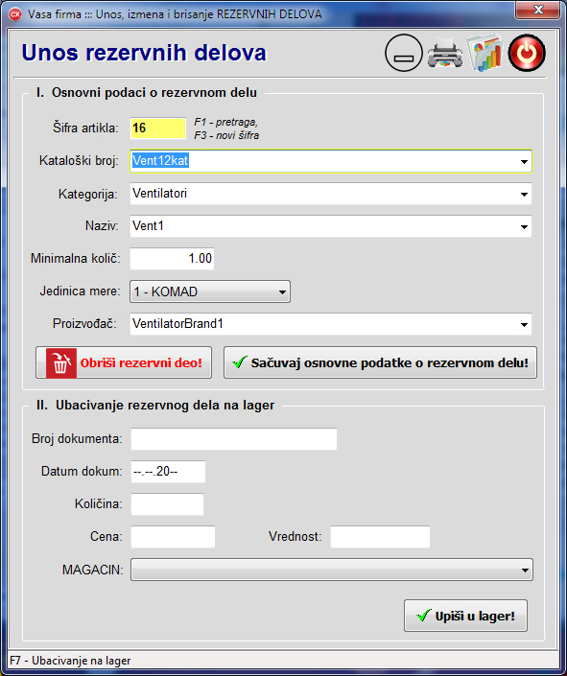Select the Količina input field
This screenshot has width=567, height=676.
(x=168, y=504)
